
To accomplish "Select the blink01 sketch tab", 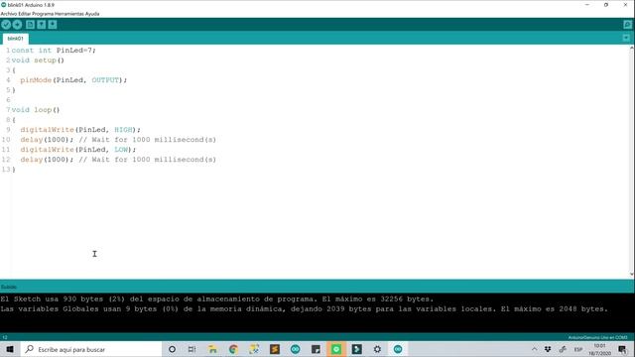I will pos(16,39).
